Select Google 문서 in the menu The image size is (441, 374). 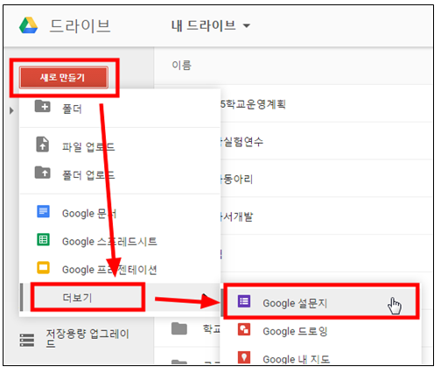[x=120, y=213]
